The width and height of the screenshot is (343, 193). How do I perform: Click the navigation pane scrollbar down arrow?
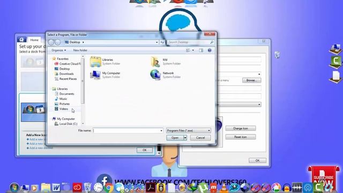point(83,124)
